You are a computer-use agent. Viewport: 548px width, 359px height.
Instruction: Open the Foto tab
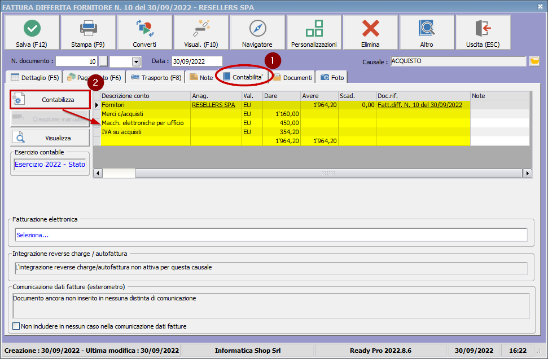click(x=332, y=77)
